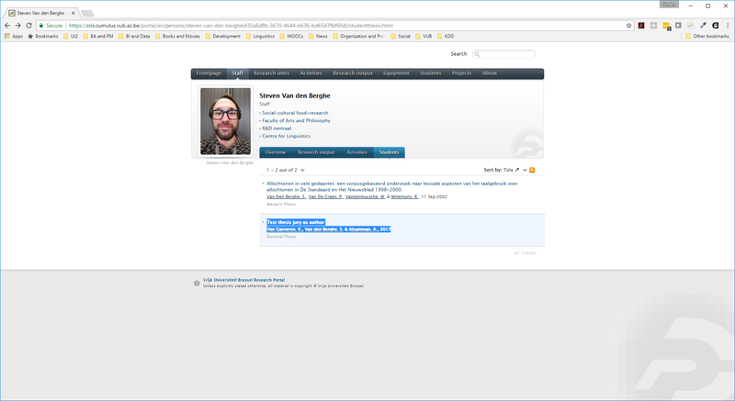
Task: Open the Frontpage menu item
Action: point(209,73)
